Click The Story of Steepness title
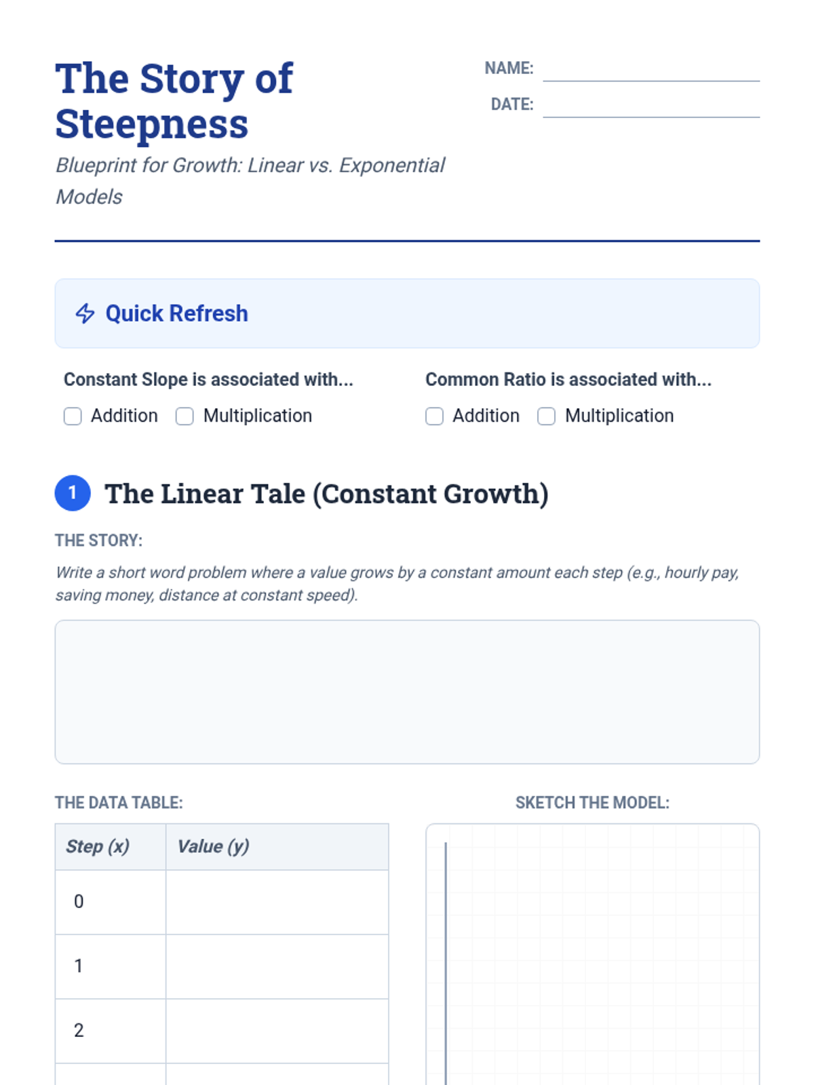Viewport: 814px width, 1085px height. click(x=174, y=101)
